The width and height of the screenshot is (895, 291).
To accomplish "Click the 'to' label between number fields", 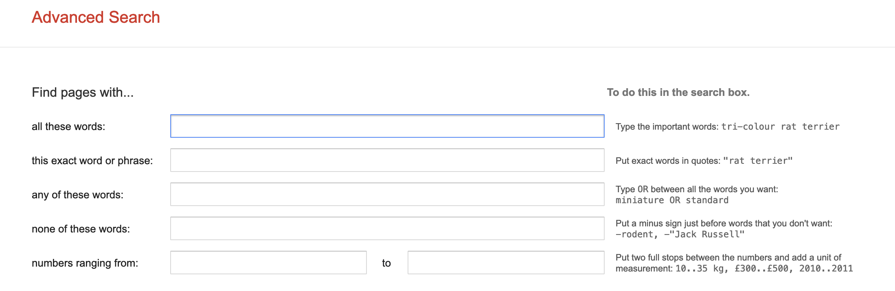I will point(387,263).
